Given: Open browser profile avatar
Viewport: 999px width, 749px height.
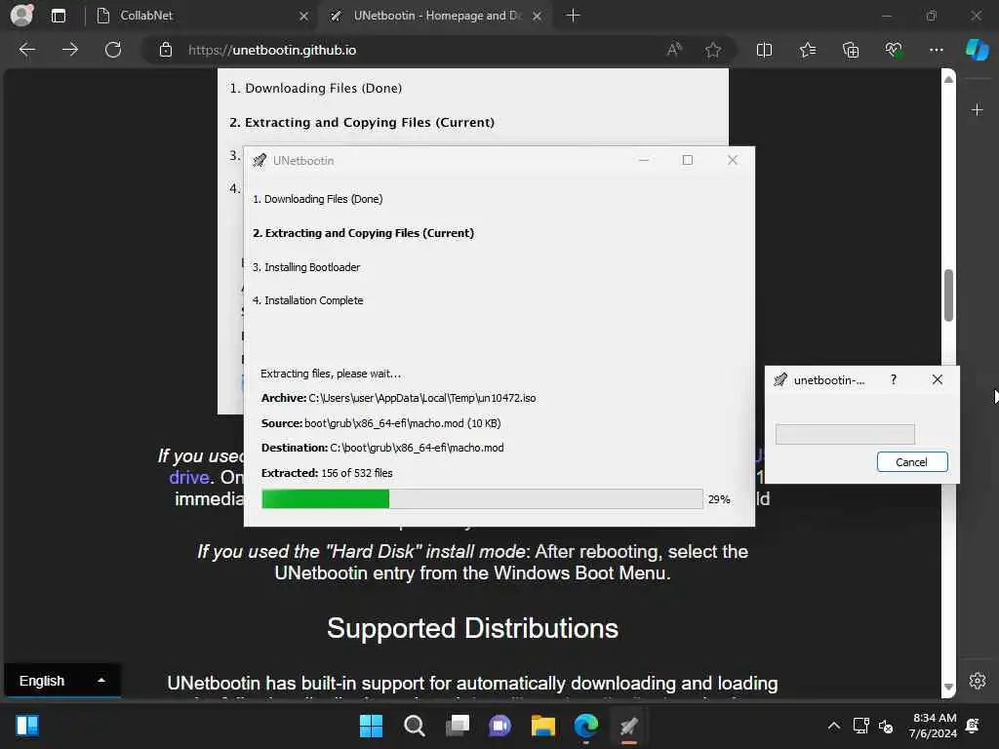Looking at the screenshot, I should [x=21, y=16].
